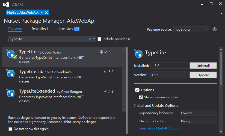Select the TypeLiteExtended package row

(62, 96)
